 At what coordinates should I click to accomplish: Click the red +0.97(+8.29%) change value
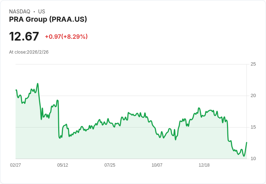click(x=66, y=37)
